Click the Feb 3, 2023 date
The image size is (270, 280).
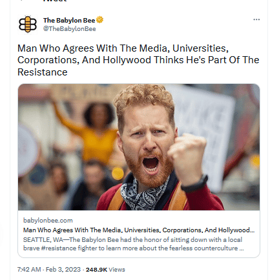click(63, 270)
